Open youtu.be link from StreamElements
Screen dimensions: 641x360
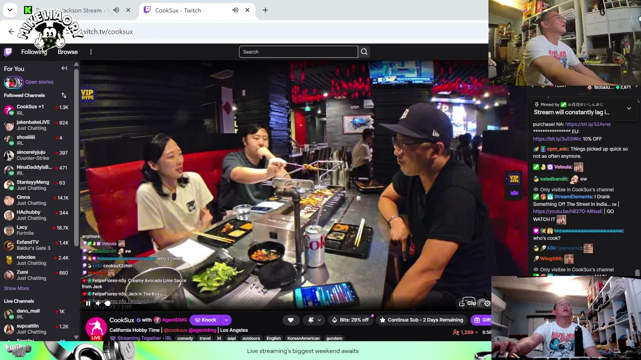(568, 211)
